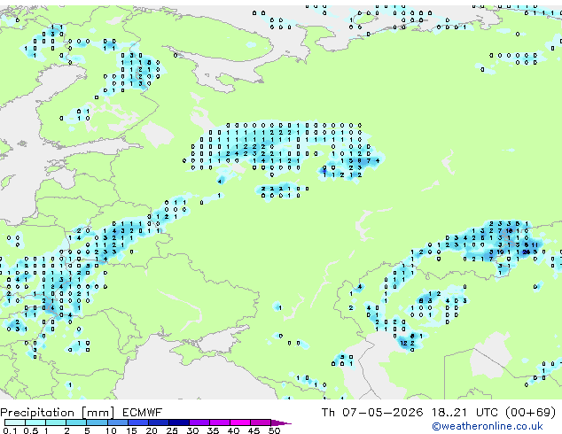Select the '25' legend scale value

click(172, 430)
